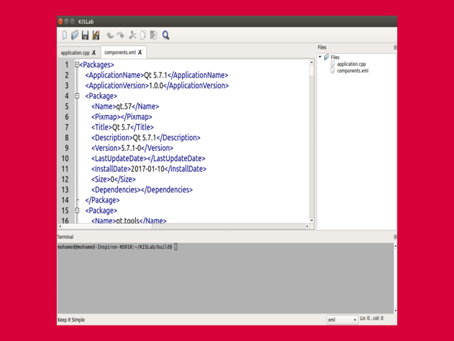Click the Find magnifier icon
Image resolution: width=454 pixels, height=341 pixels.
click(x=166, y=35)
